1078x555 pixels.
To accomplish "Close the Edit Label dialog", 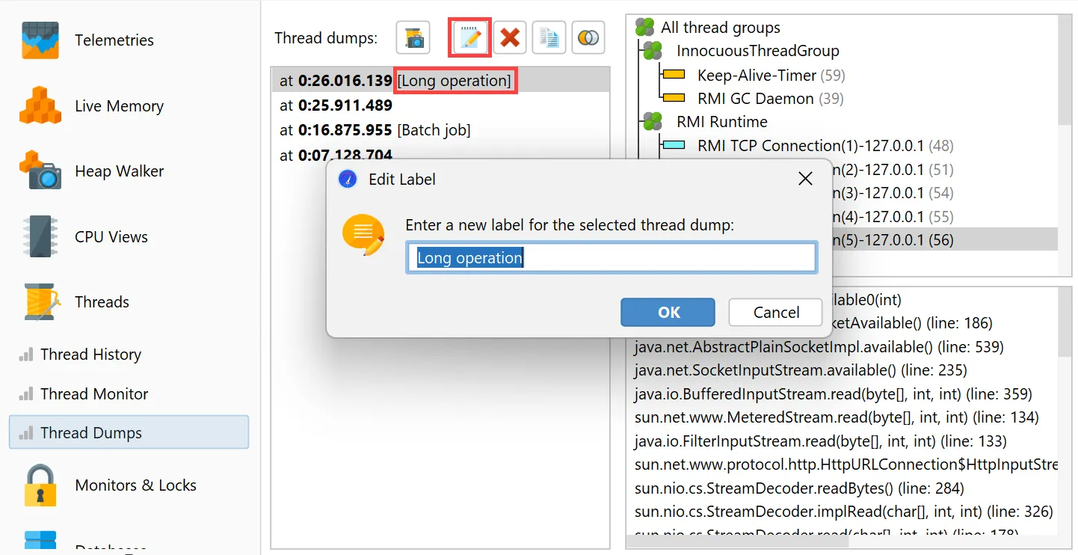I will (805, 179).
